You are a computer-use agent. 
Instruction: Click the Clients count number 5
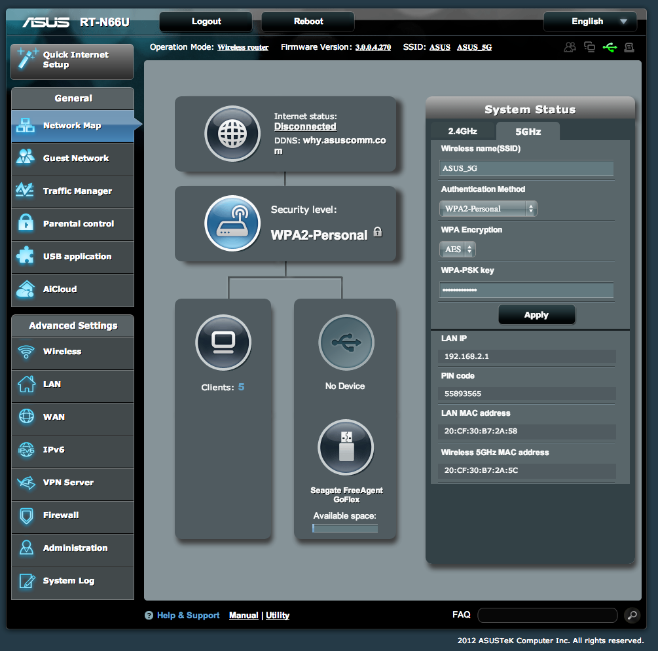tap(242, 387)
